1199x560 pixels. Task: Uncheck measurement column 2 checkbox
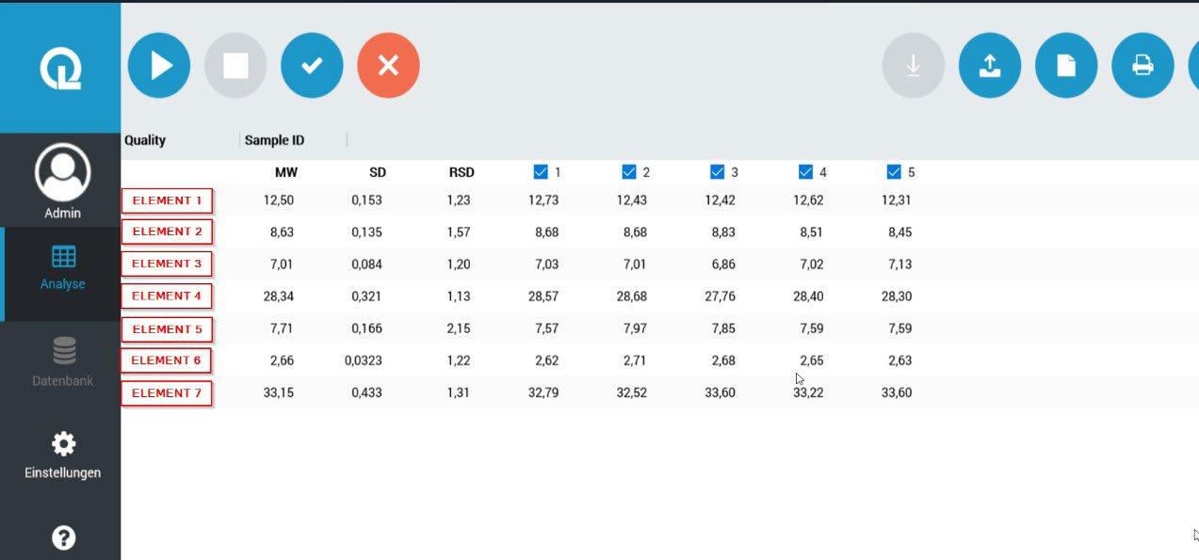pos(629,172)
